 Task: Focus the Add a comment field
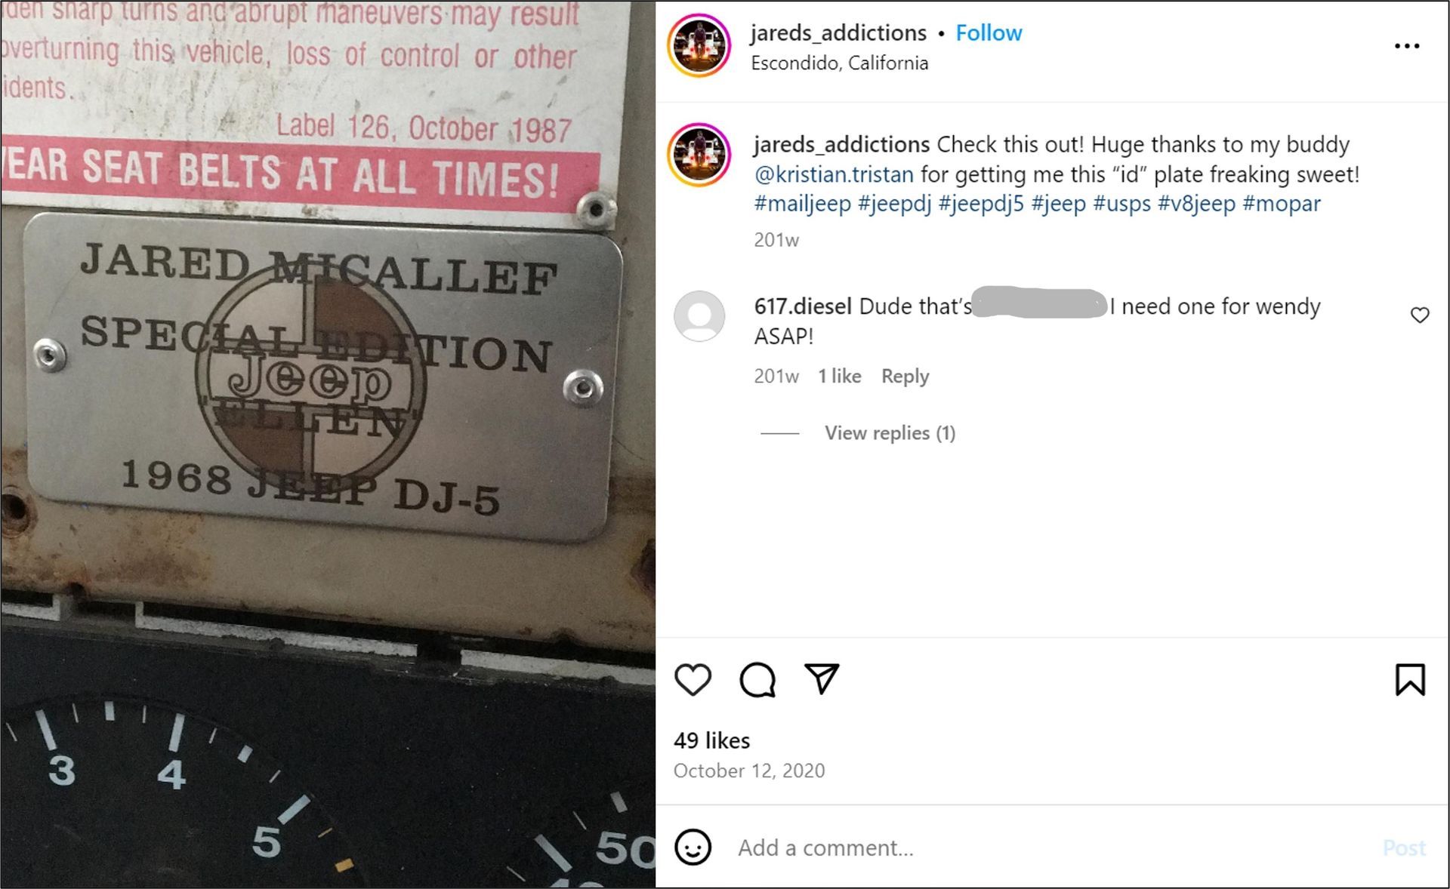pos(1052,847)
